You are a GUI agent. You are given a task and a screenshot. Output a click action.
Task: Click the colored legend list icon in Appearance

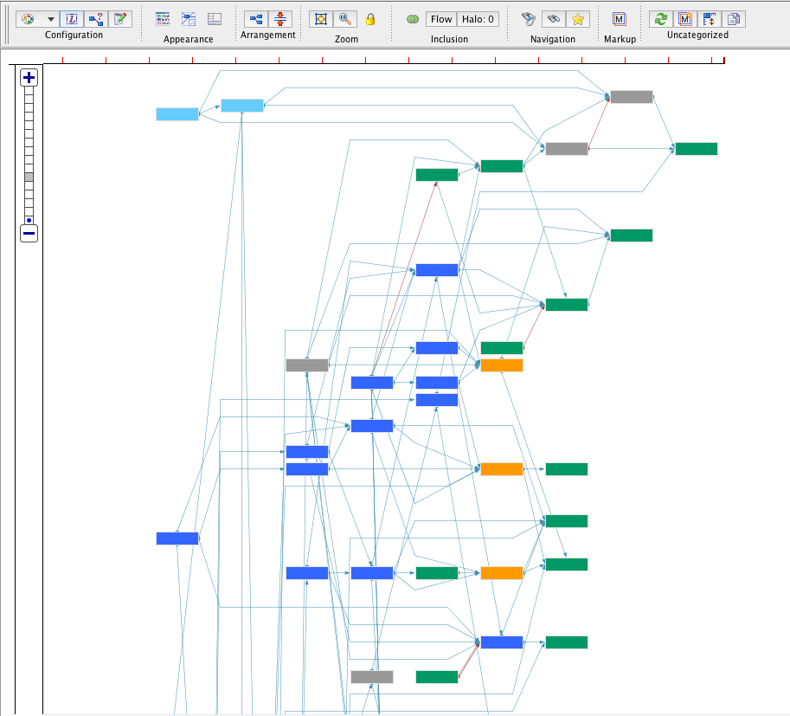point(163,19)
